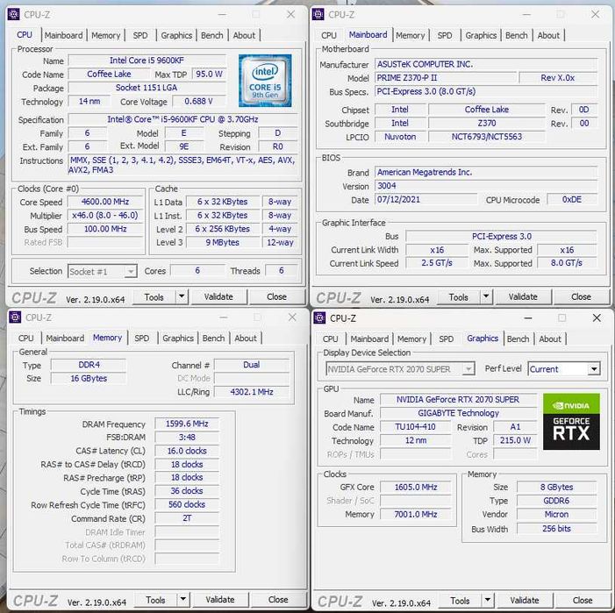Open SPD tab in CPU window
The width and height of the screenshot is (615, 613).
click(x=140, y=35)
